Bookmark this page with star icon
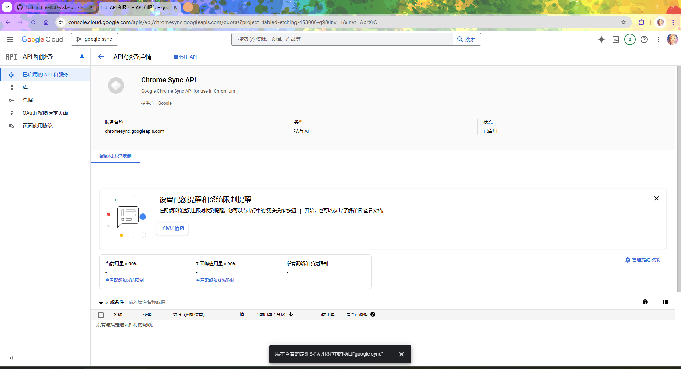Viewport: 681px width, 369px height. pos(624,22)
